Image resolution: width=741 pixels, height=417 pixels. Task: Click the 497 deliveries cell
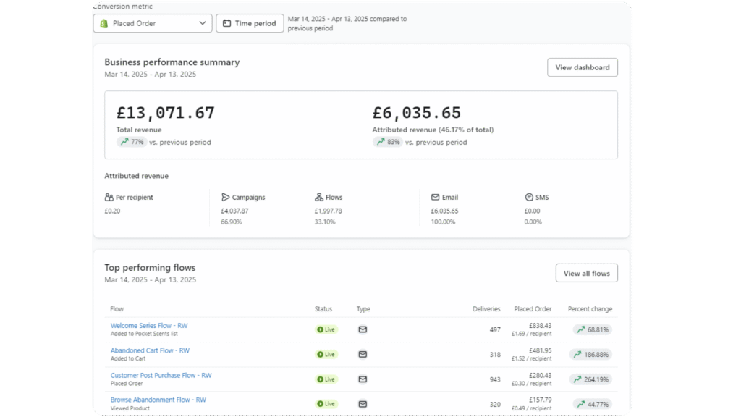point(495,329)
